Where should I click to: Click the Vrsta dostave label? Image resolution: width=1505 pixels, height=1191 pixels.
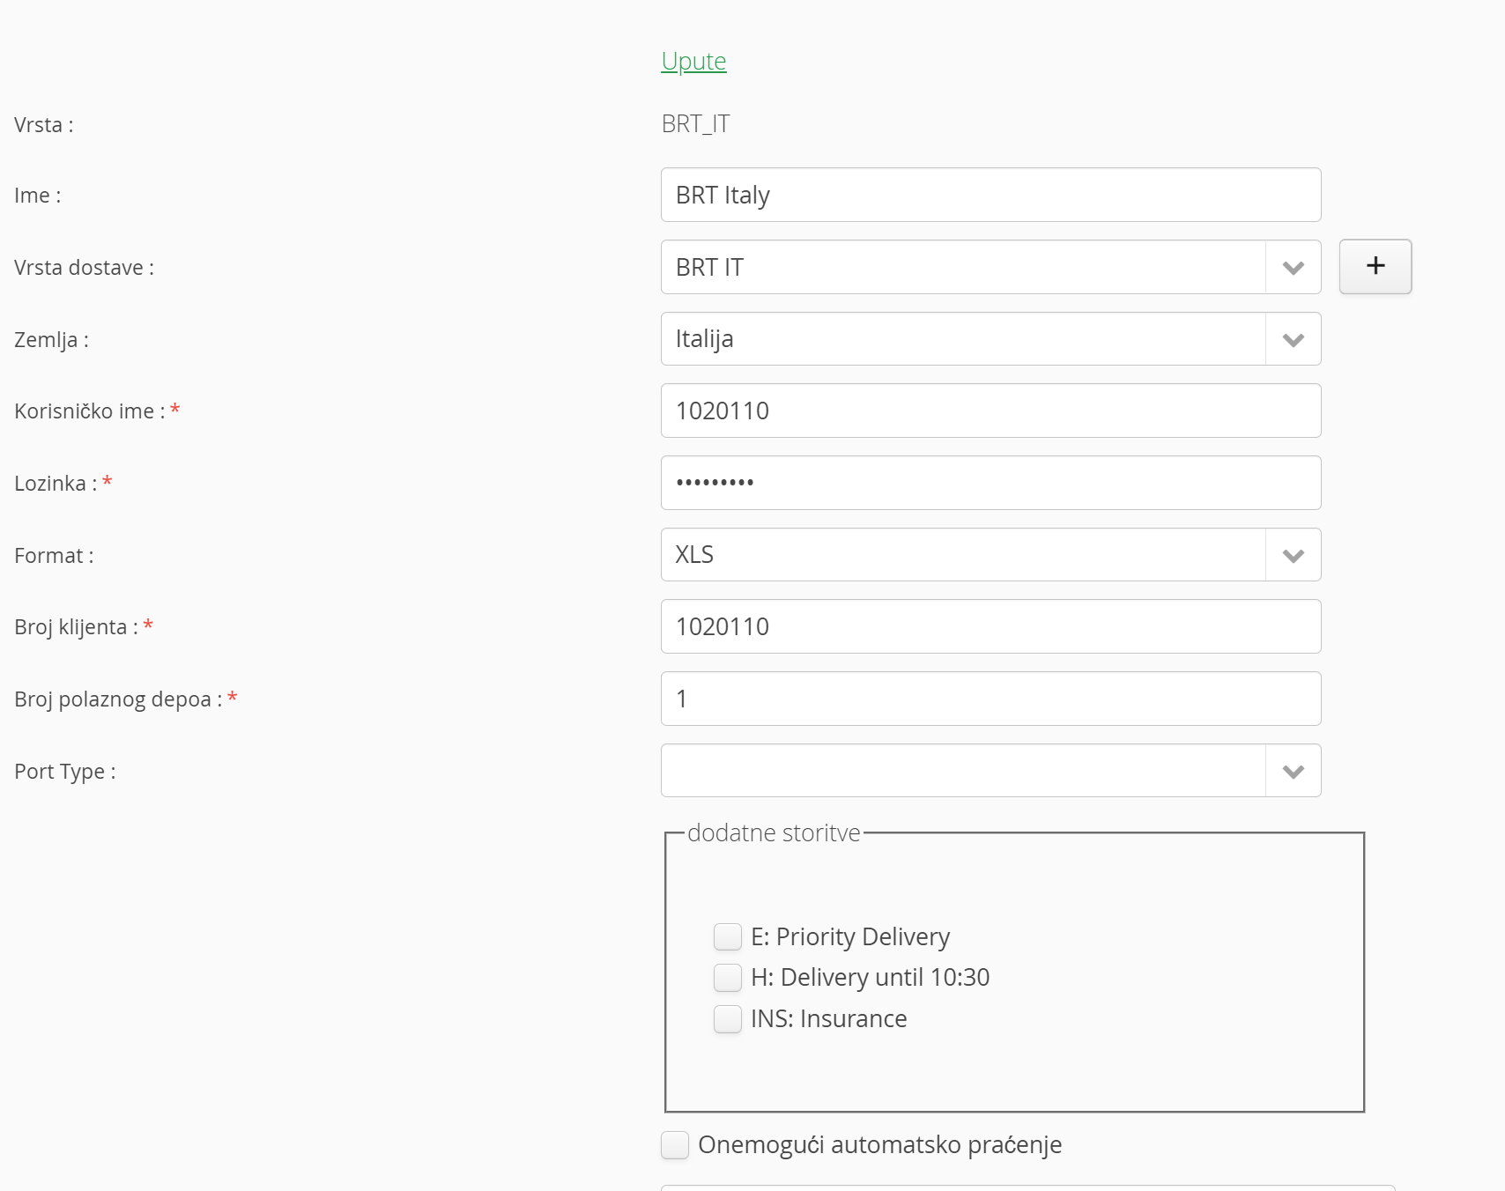point(85,268)
